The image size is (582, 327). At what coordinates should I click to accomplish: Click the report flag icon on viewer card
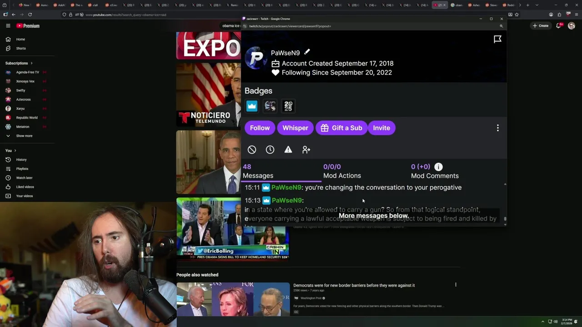pyautogui.click(x=498, y=39)
